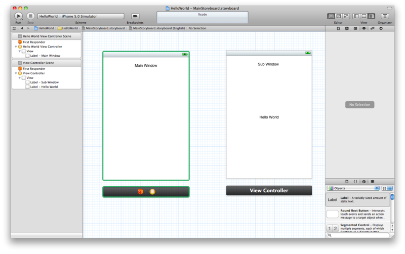Click HelloWorld folder in the jump bar

(68, 28)
